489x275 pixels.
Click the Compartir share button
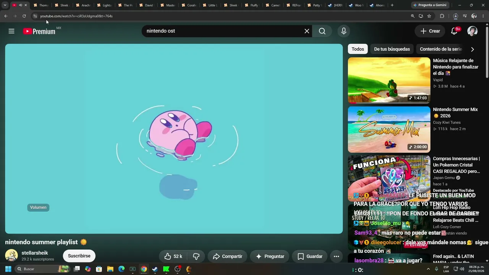[x=227, y=256]
